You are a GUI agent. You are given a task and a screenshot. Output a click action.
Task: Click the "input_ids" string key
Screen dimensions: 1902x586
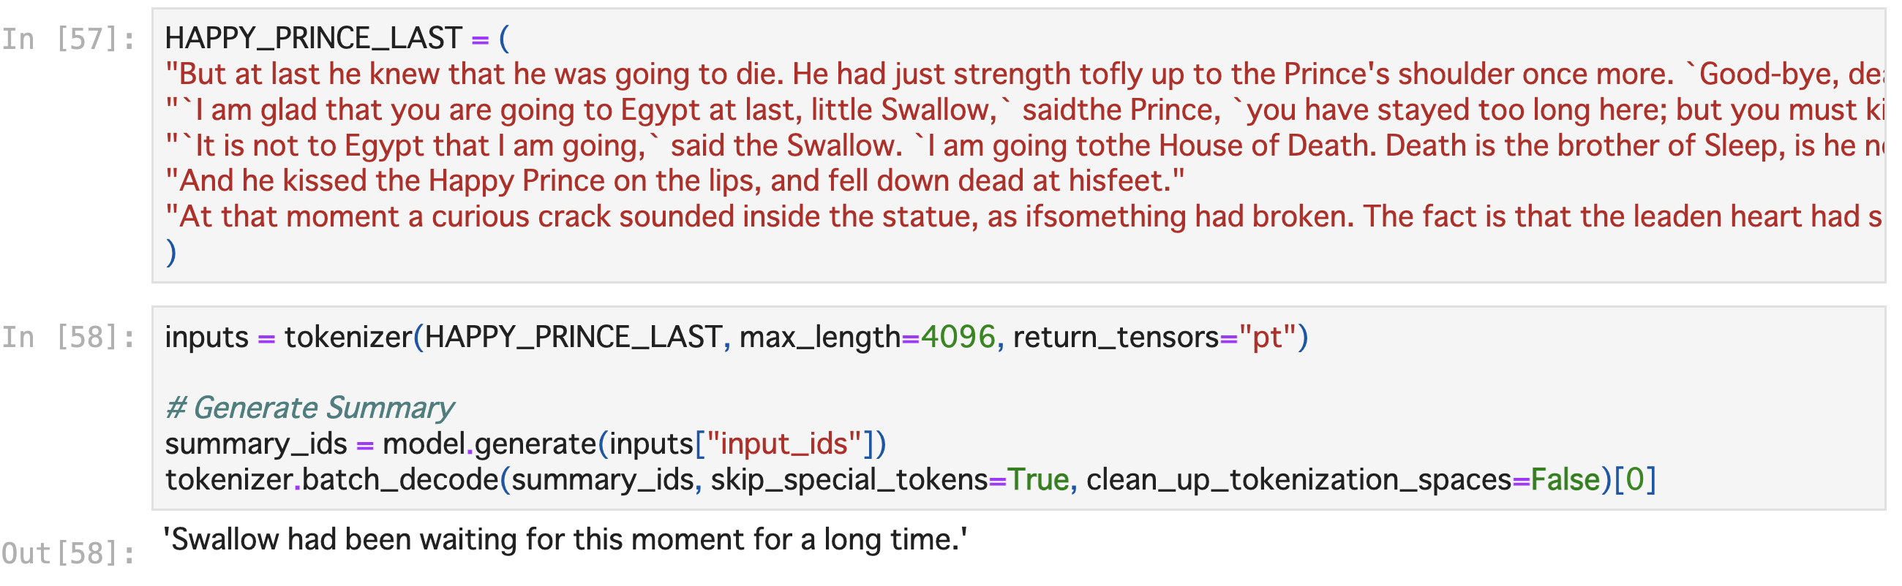784,444
